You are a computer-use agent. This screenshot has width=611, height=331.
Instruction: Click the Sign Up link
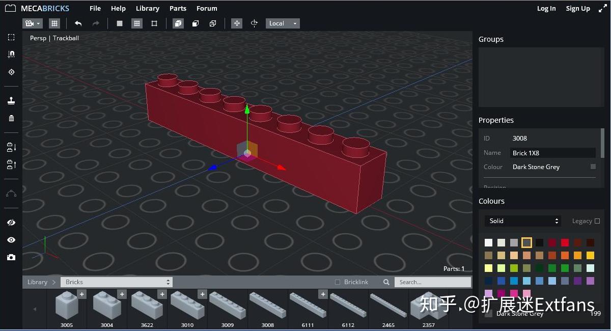[577, 8]
